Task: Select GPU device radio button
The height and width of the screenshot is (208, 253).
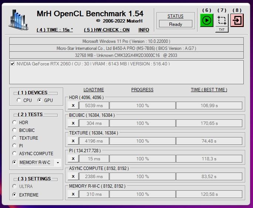Action: tap(39, 100)
